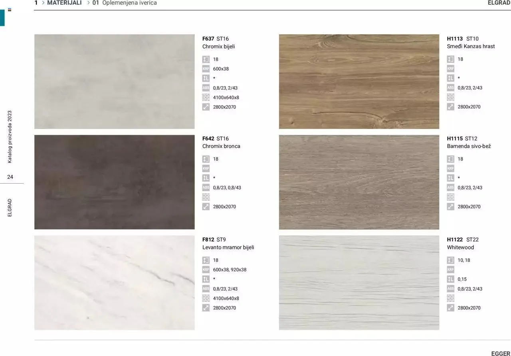The height and width of the screenshot is (356, 511).
Task: Click the chevron before 01 Oplemenjena iverica
Action: [88, 3]
